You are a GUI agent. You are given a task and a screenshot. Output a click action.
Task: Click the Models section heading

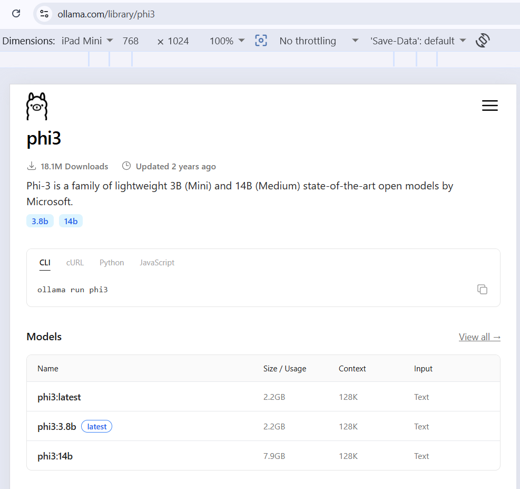coord(44,337)
